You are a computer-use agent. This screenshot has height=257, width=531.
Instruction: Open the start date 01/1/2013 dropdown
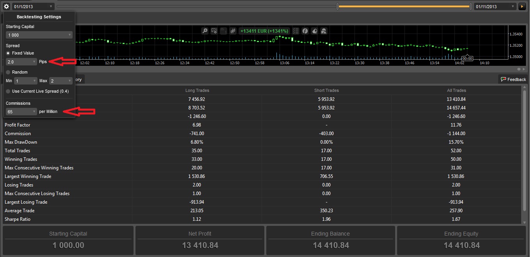click(34, 7)
